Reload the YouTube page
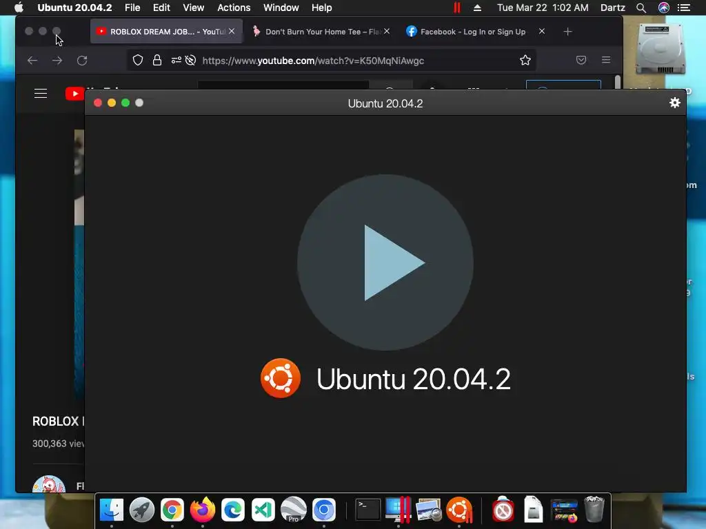This screenshot has width=706, height=529. pyautogui.click(x=82, y=61)
